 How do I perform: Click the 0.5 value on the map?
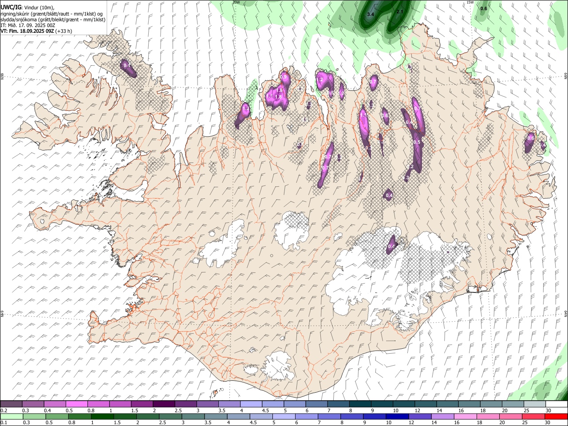coord(417,142)
